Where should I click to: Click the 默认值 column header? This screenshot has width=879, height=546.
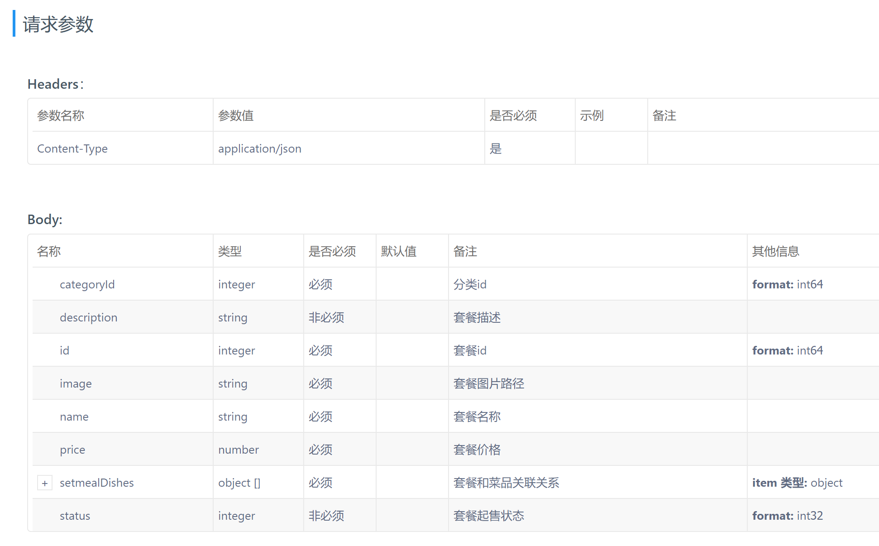398,251
